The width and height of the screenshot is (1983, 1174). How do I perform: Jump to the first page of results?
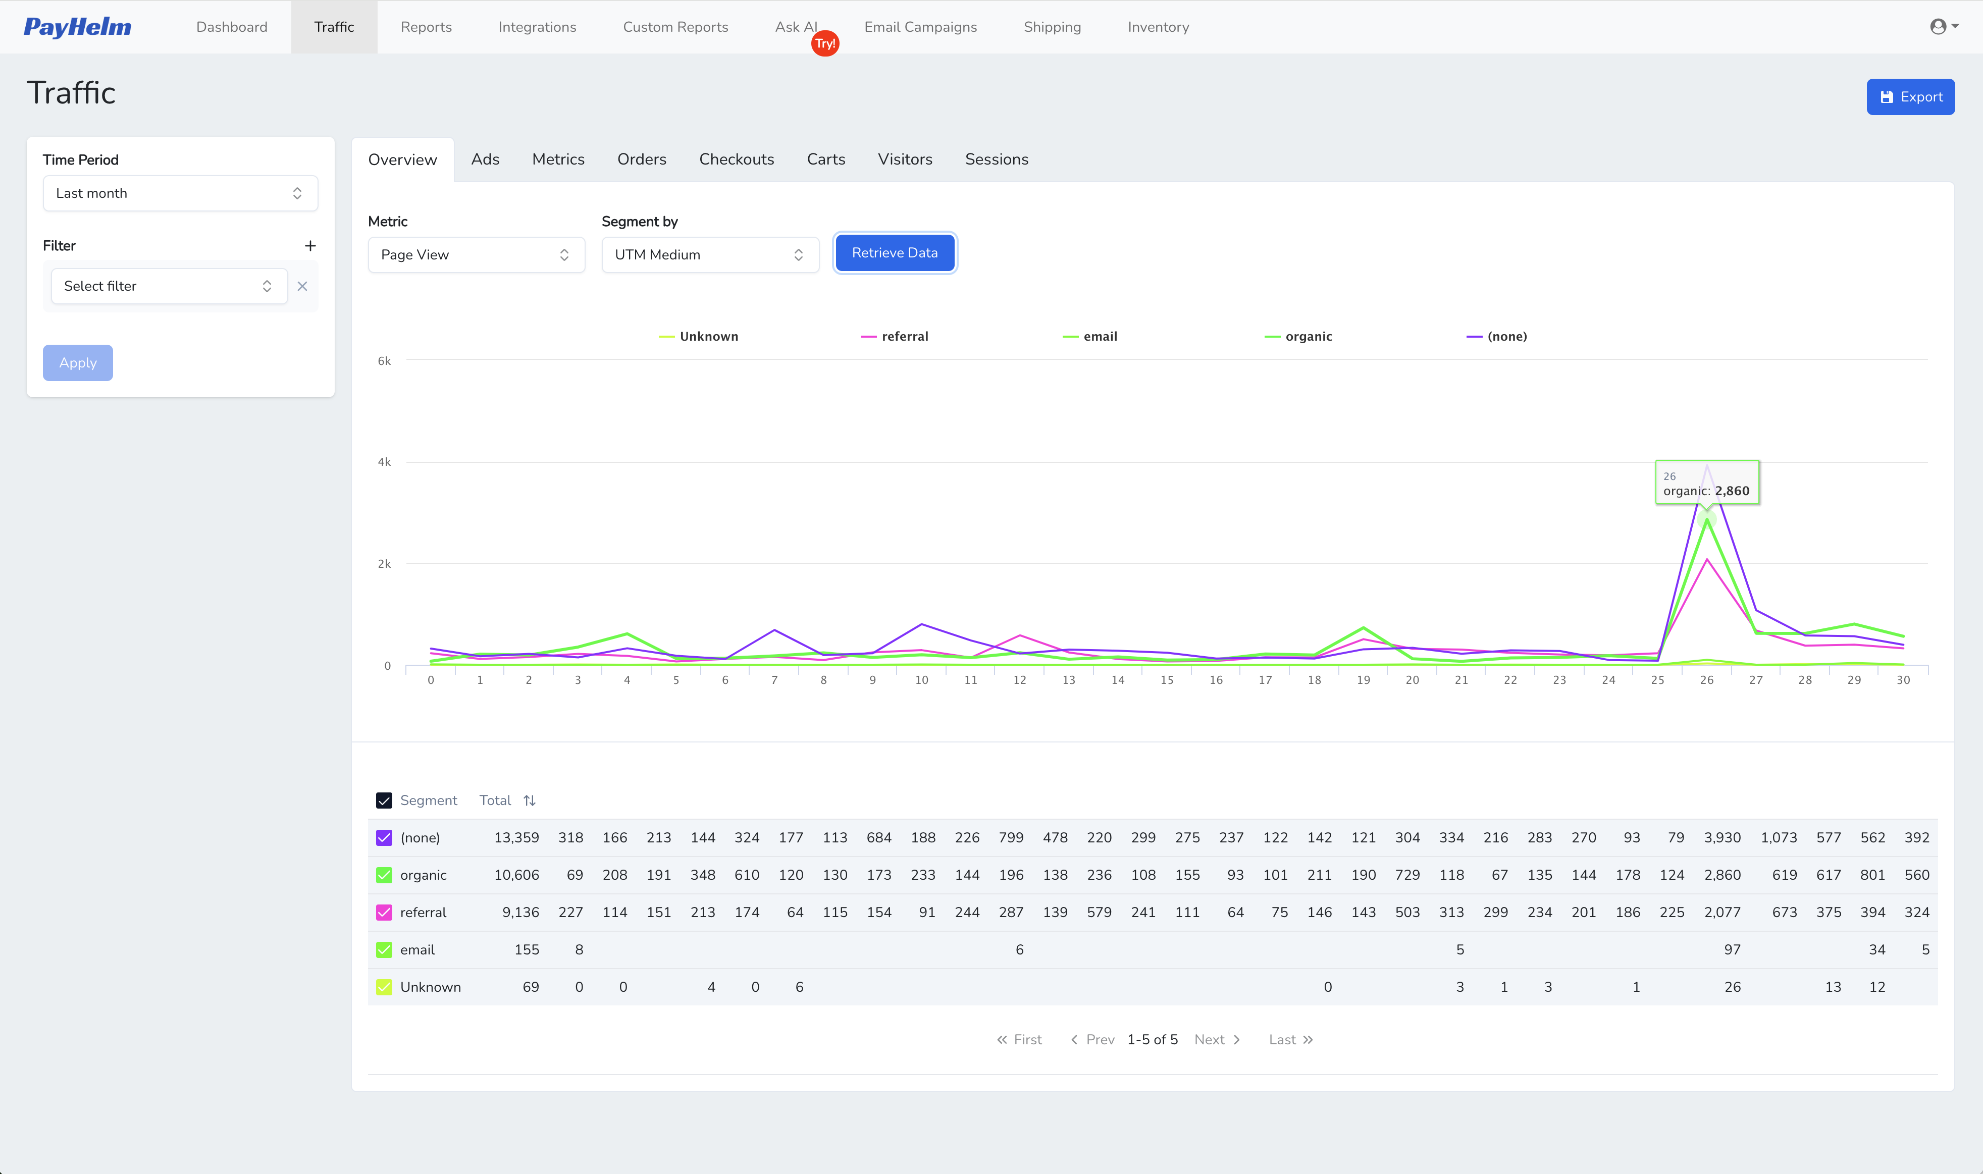pyautogui.click(x=1020, y=1039)
